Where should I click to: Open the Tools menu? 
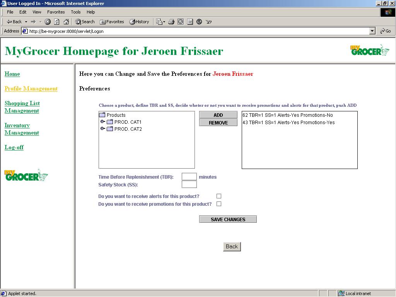click(x=75, y=12)
